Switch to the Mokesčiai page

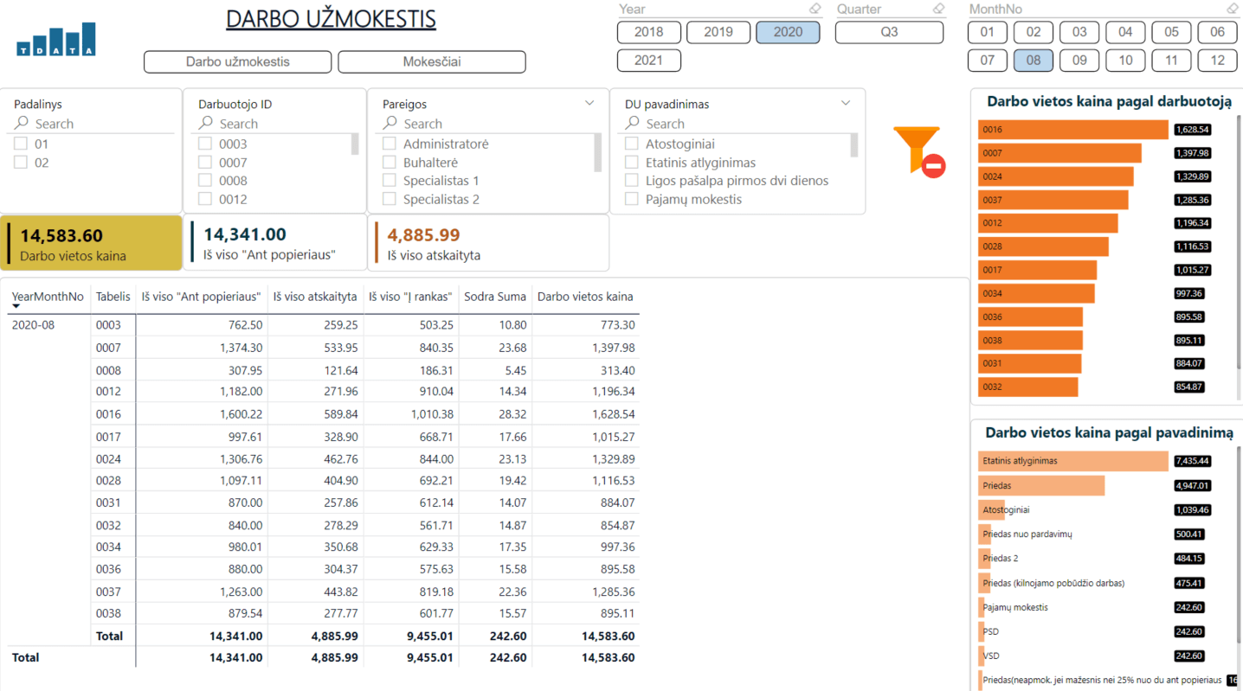[431, 62]
